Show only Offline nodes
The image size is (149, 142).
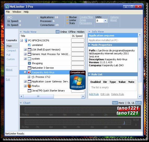point(72,32)
